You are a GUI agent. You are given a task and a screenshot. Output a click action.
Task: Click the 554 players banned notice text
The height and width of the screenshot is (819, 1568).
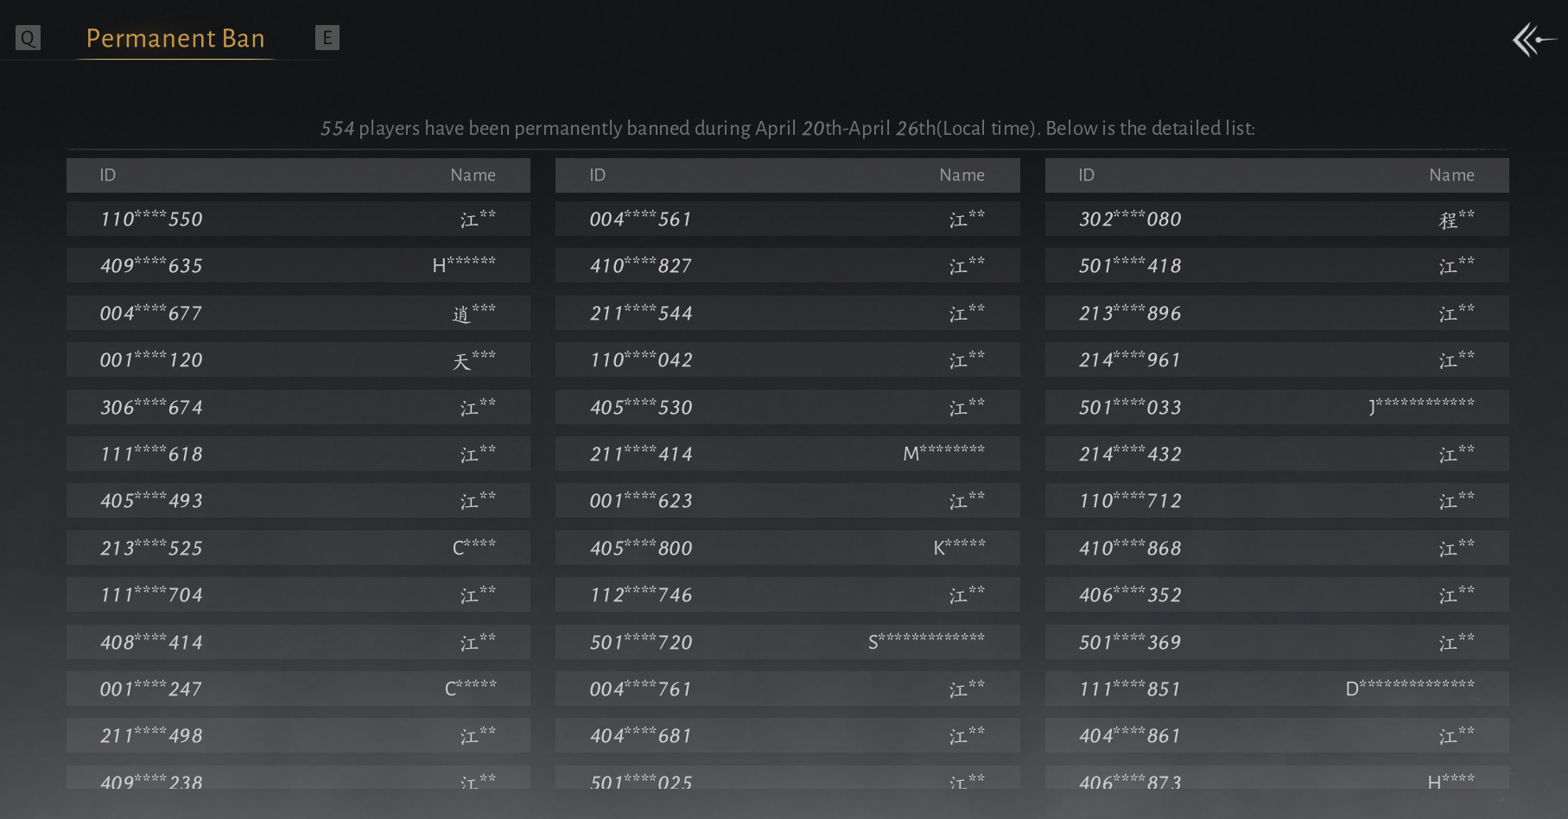pos(787,128)
